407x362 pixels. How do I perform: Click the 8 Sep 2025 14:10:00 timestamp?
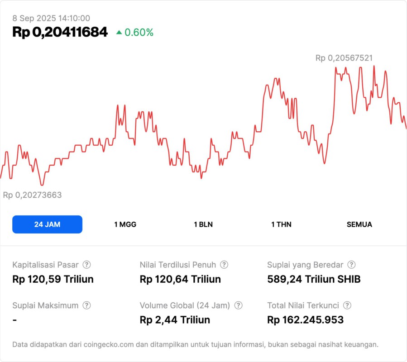51,19
